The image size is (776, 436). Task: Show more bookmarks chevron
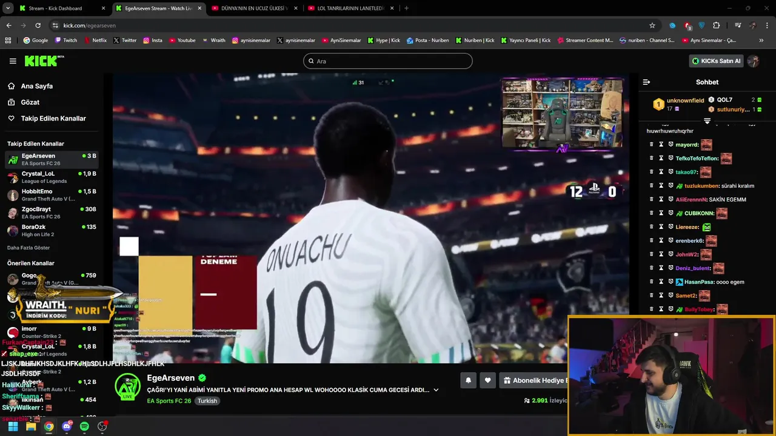pyautogui.click(x=761, y=41)
